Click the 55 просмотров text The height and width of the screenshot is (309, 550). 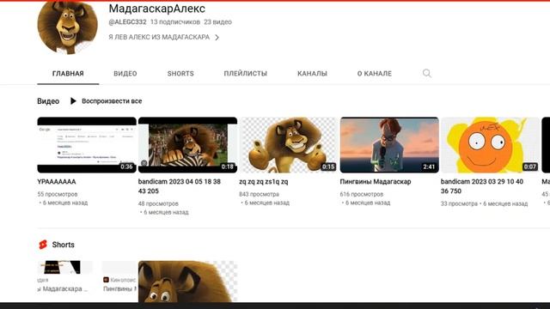coord(58,194)
